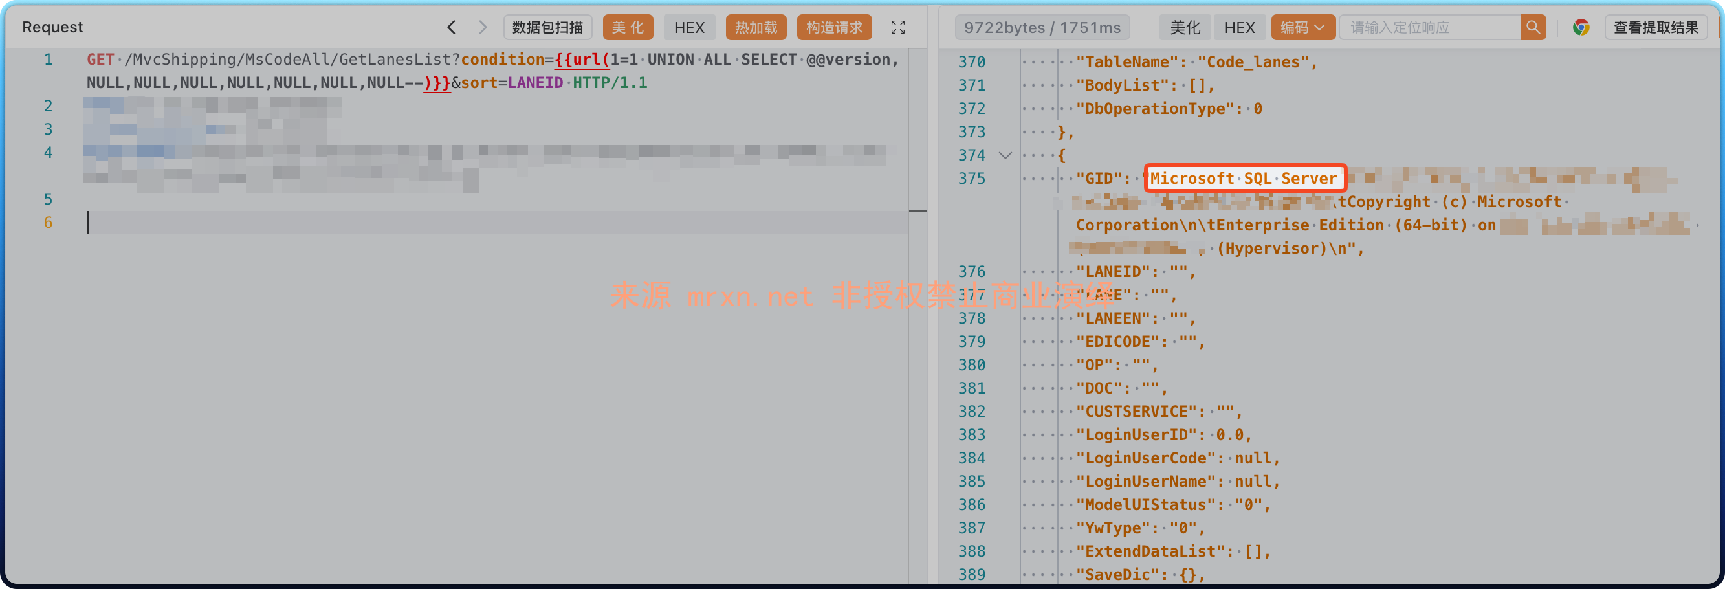Click 数据包扫描 button
The width and height of the screenshot is (1725, 589).
tap(547, 27)
